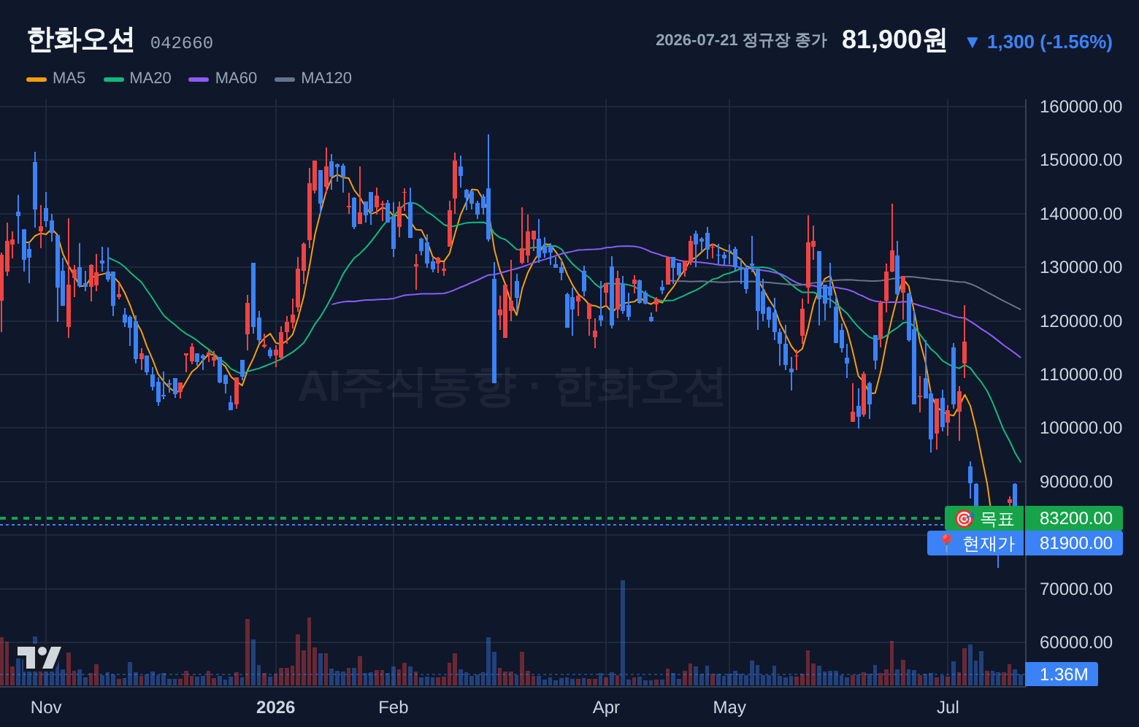Click the target icon on 목표 label
The image size is (1139, 727).
coord(964,519)
